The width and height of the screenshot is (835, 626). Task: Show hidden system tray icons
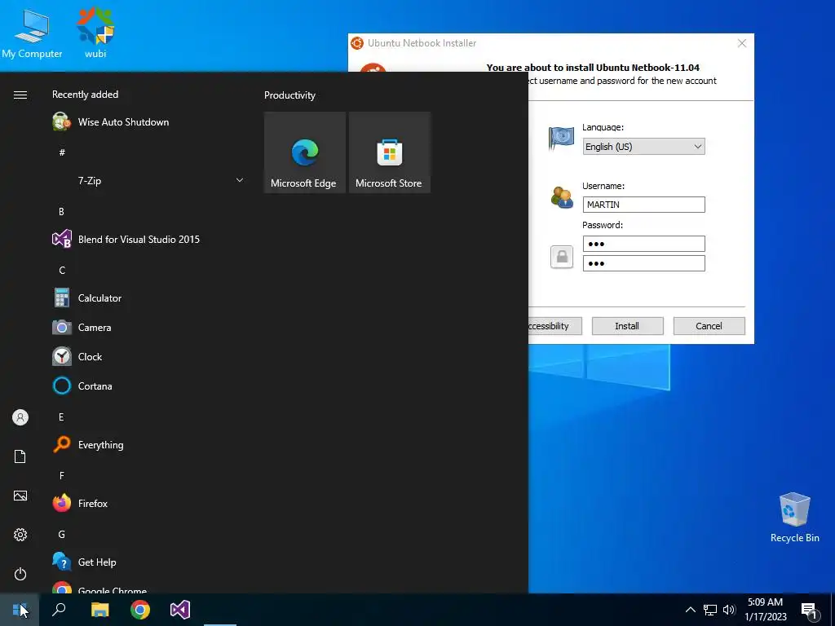point(690,610)
